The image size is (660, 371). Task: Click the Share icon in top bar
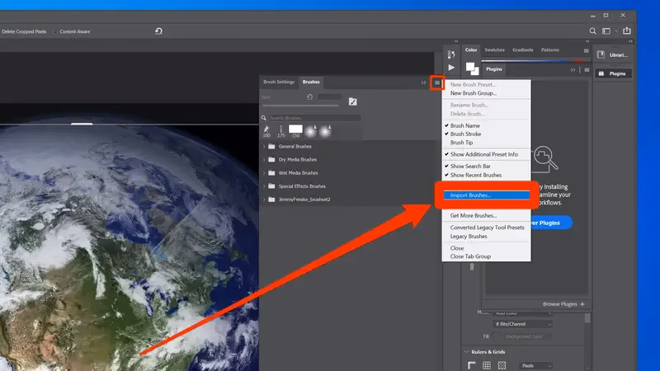coord(628,31)
